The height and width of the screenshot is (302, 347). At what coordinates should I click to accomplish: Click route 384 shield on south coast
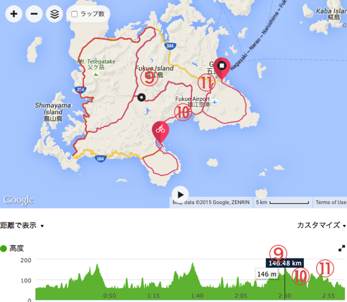pyautogui.click(x=100, y=159)
